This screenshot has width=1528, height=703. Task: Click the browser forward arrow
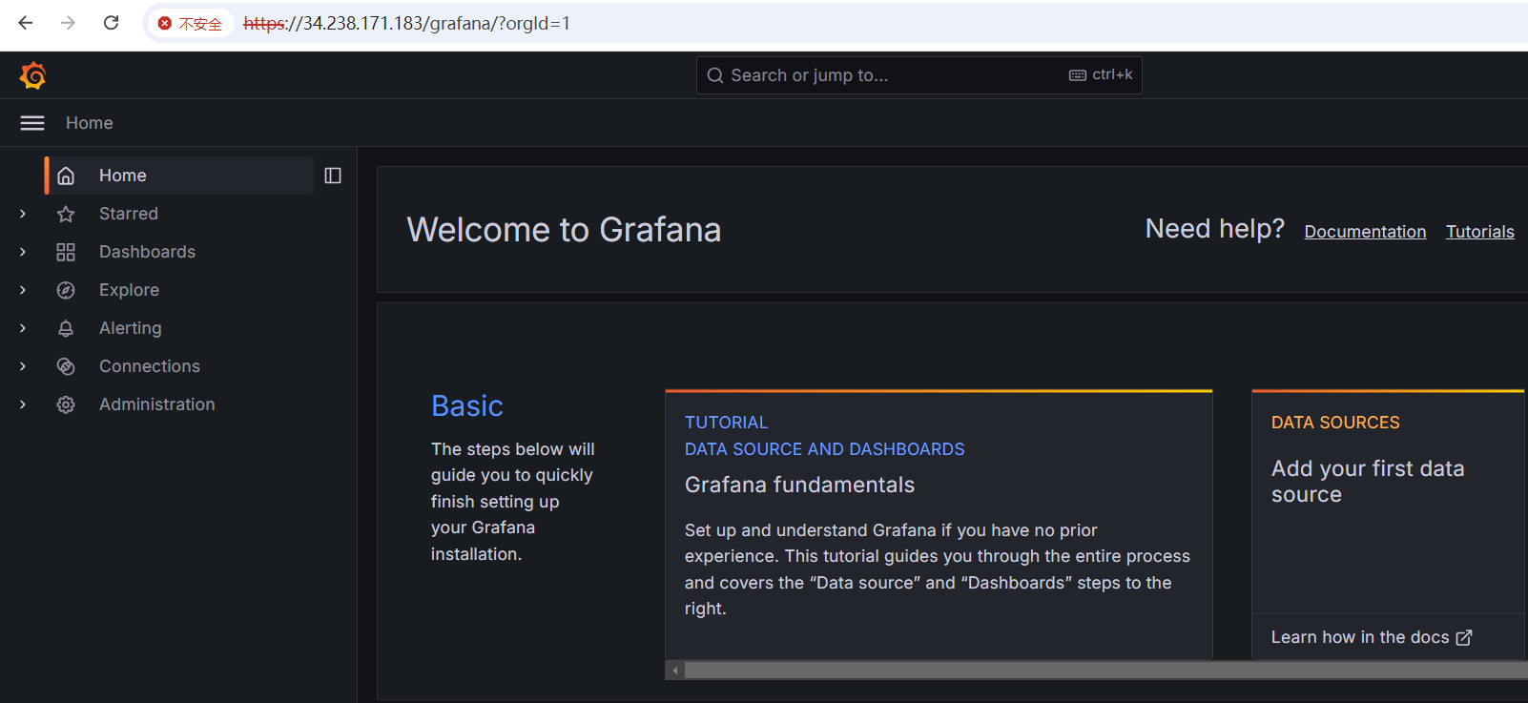tap(68, 23)
